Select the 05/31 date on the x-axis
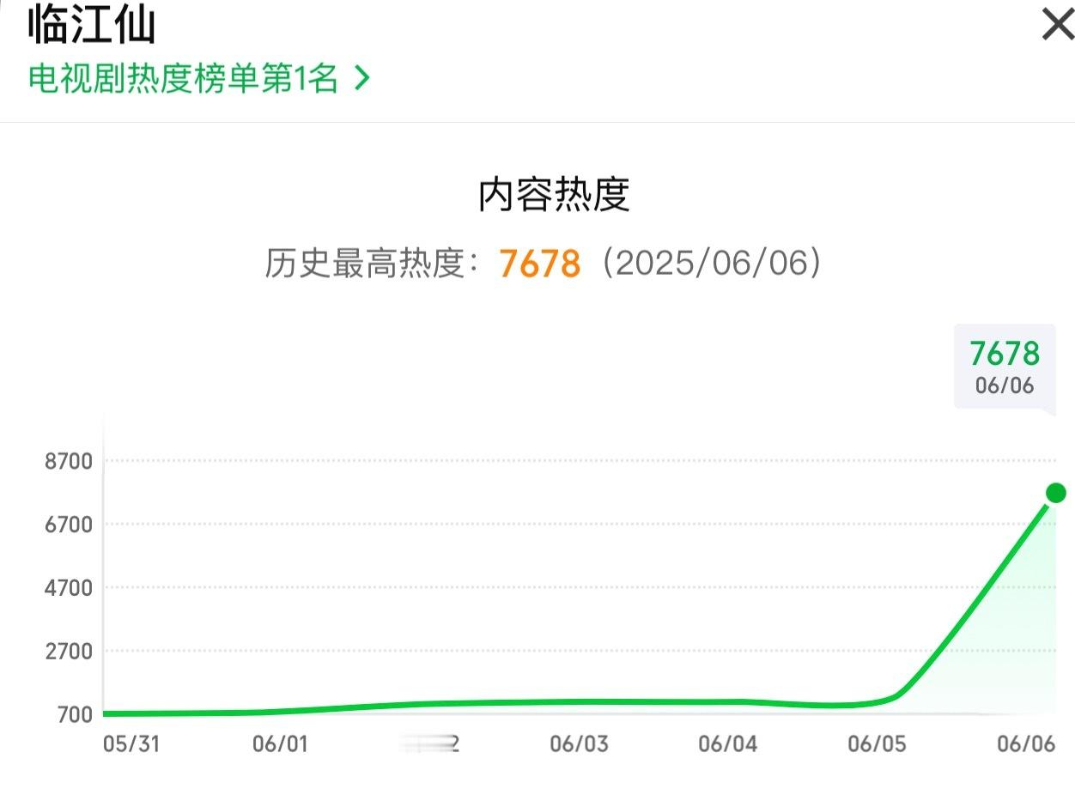Viewport: 1075px width, 807px height. (131, 743)
